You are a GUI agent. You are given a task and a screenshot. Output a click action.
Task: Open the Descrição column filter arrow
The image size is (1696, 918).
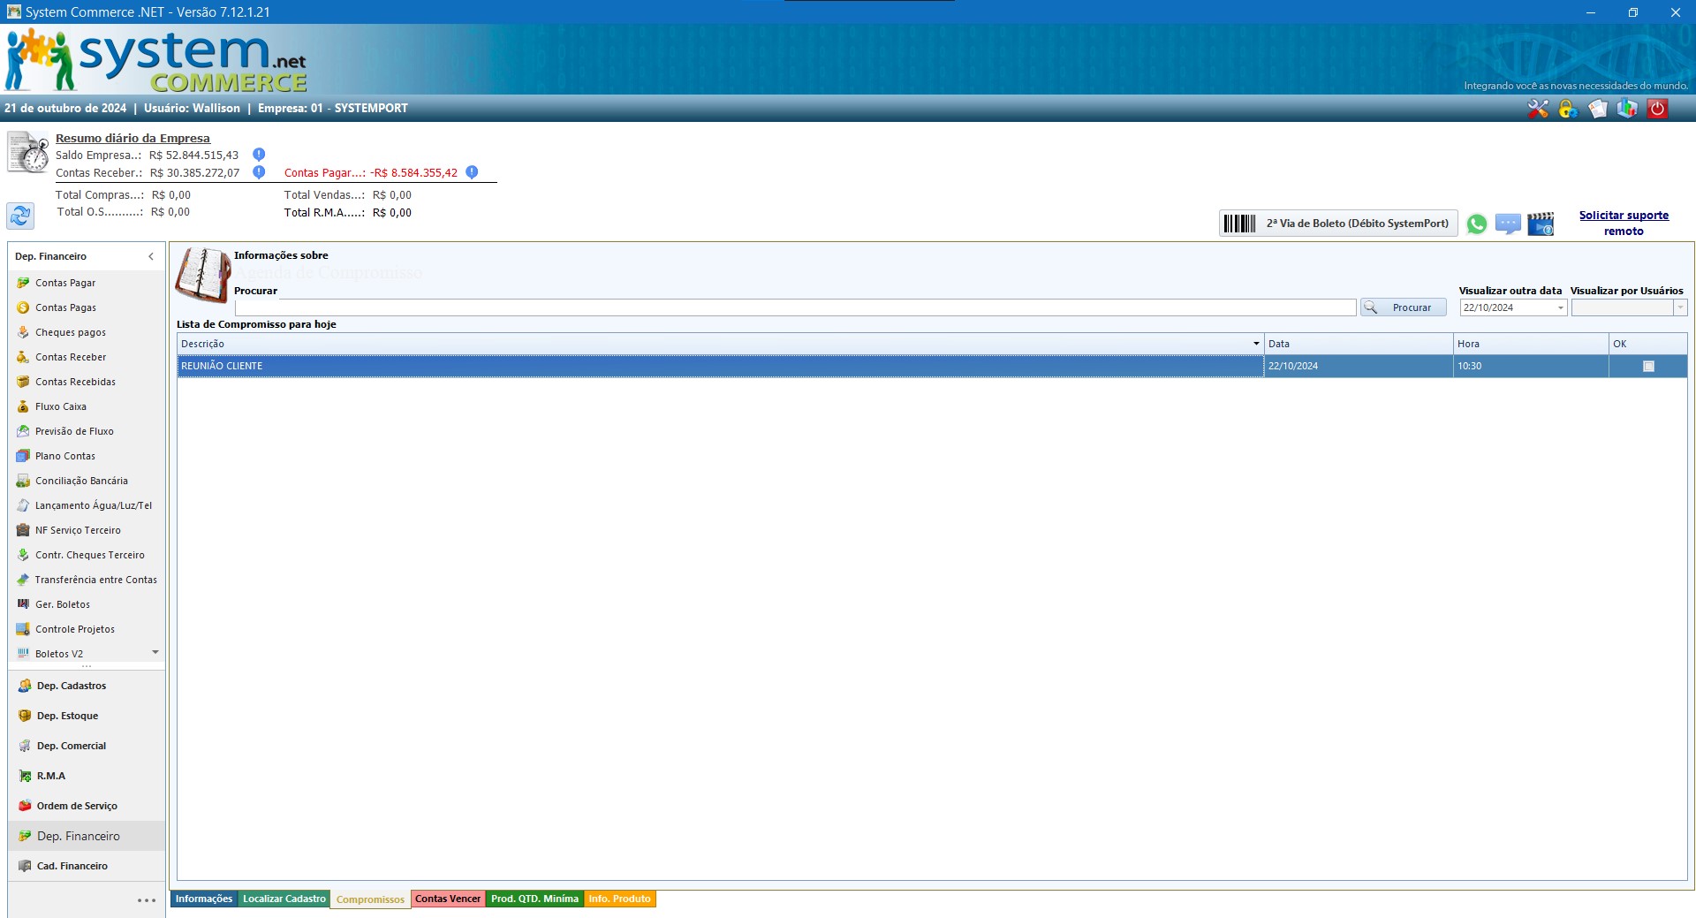(1256, 344)
